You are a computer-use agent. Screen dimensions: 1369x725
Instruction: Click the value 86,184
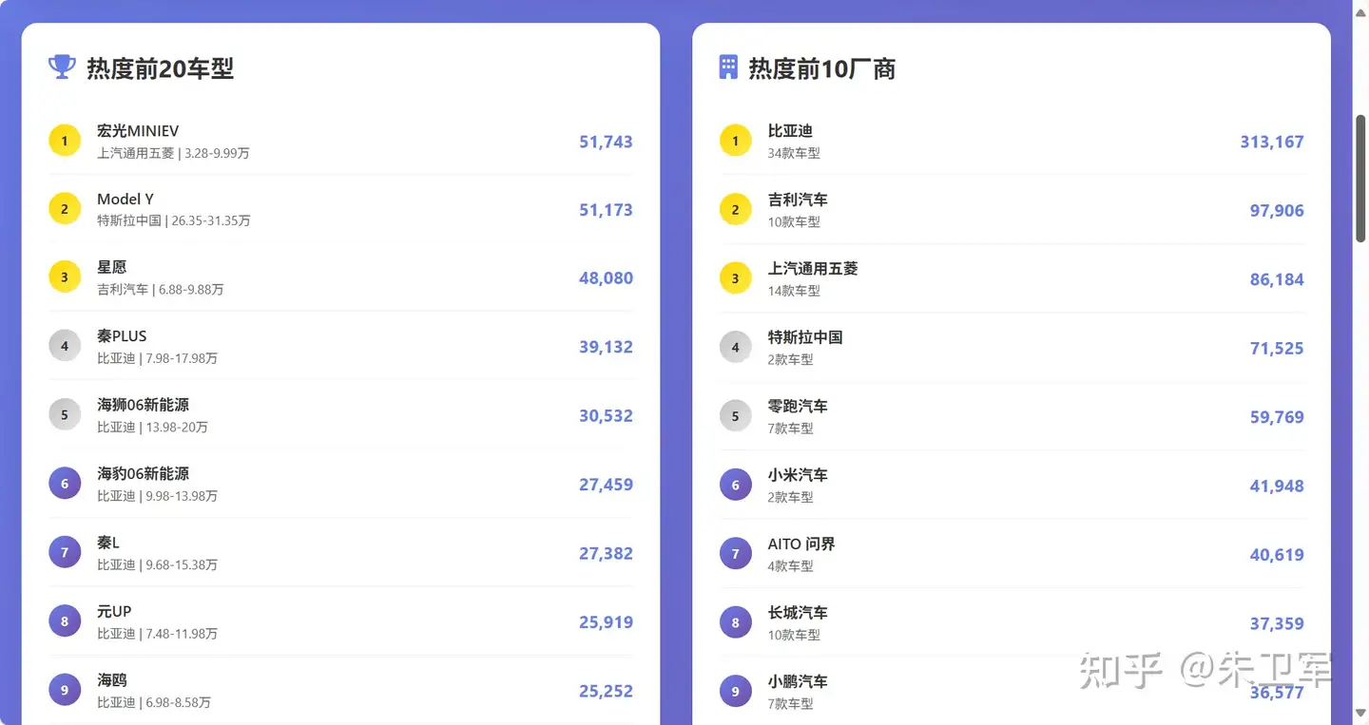pos(1277,279)
